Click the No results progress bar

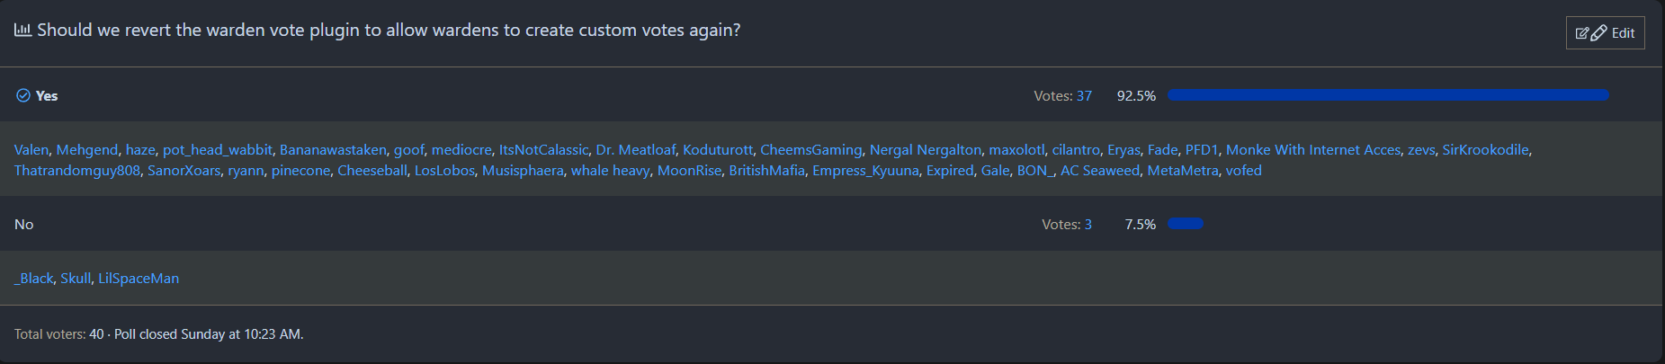coord(1185,224)
